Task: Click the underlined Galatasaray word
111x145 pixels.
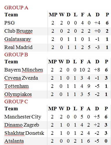Action: point(18,39)
